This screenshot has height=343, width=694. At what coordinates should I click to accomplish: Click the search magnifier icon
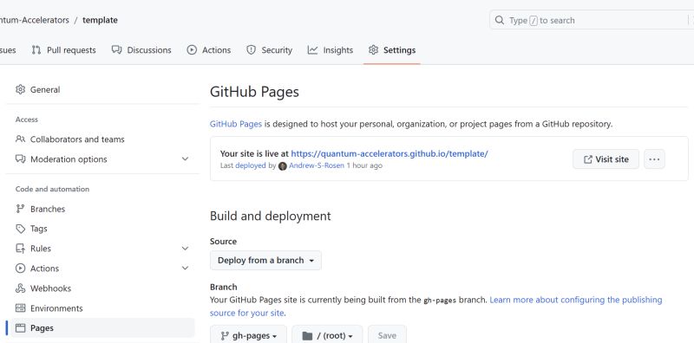click(x=500, y=20)
